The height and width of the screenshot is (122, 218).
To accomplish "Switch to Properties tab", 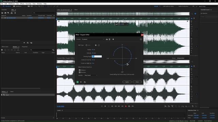I will [25, 47].
